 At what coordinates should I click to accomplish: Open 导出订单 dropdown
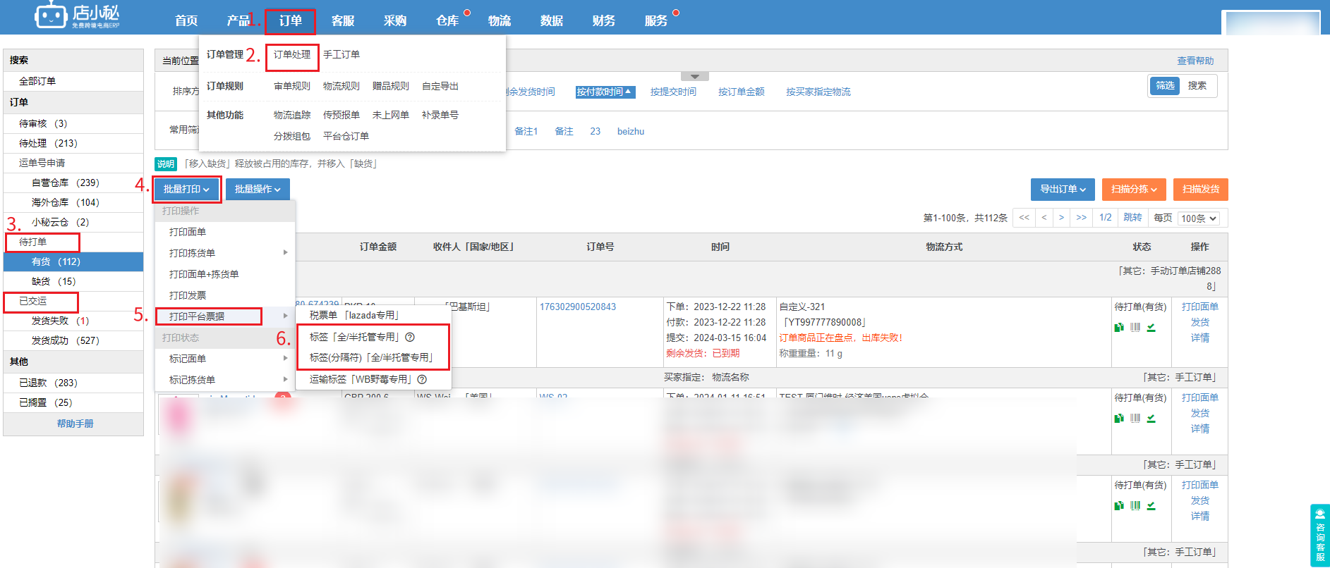[1063, 189]
